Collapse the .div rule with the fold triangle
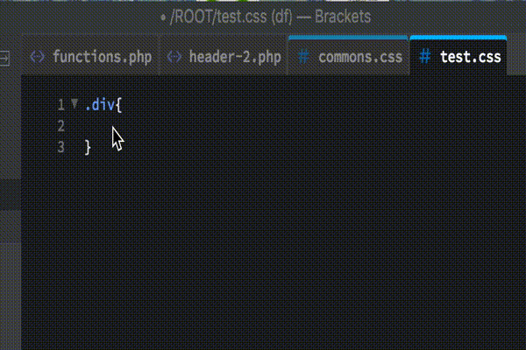 tap(75, 103)
